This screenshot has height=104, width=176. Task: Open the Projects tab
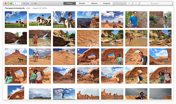(x=107, y=3)
